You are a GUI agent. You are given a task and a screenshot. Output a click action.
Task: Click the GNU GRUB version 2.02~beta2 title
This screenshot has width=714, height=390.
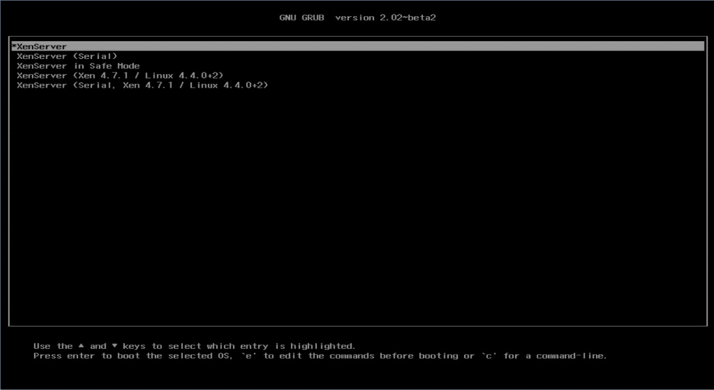[358, 17]
